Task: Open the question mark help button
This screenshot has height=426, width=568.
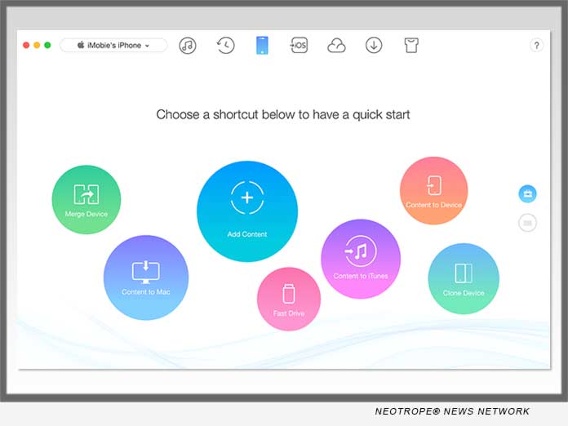Action: click(x=536, y=46)
